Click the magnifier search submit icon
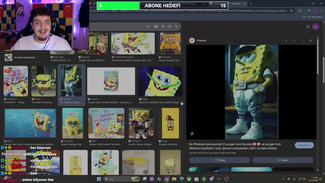Viewport: 325px width, 183px height. 176,26
